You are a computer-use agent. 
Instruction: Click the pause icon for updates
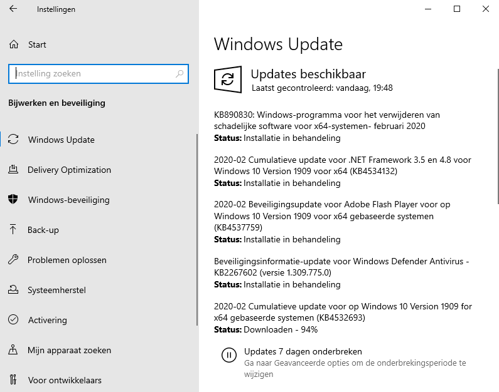coord(229,356)
